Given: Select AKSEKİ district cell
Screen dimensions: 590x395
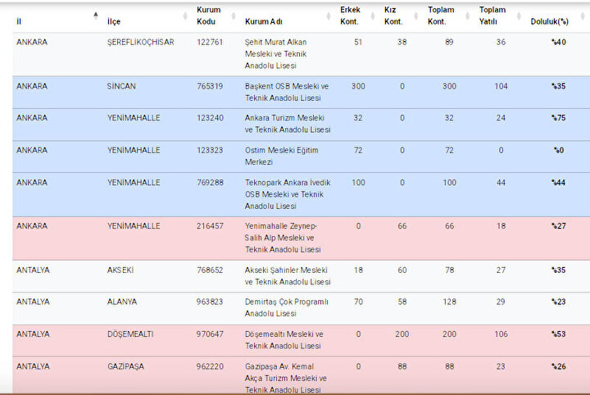Looking at the screenshot, I should point(120,270).
